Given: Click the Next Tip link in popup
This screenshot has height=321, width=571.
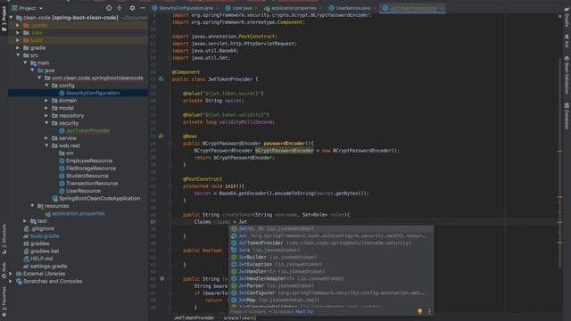Looking at the screenshot, I should [304, 311].
